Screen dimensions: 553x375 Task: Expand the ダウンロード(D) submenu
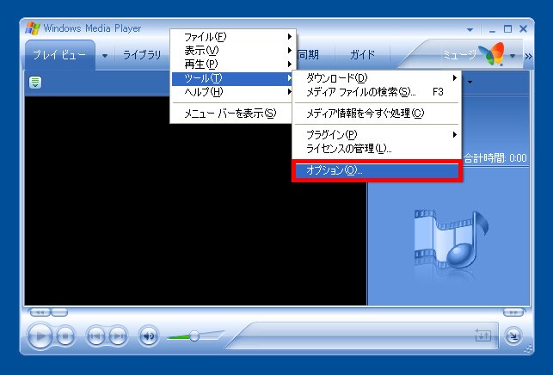[377, 78]
